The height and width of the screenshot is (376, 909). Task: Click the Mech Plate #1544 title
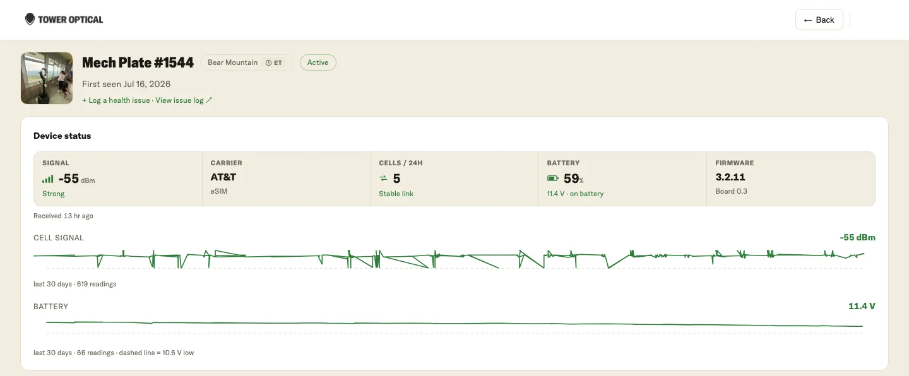pyautogui.click(x=138, y=62)
